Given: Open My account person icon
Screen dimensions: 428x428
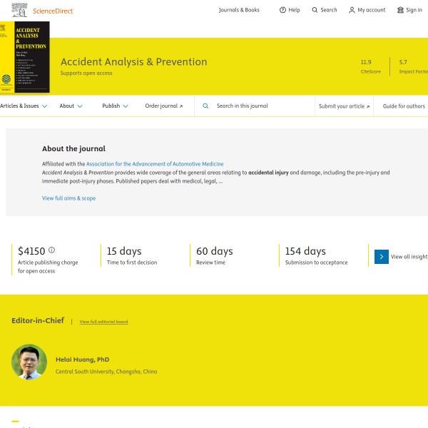Looking at the screenshot, I should click(352, 10).
